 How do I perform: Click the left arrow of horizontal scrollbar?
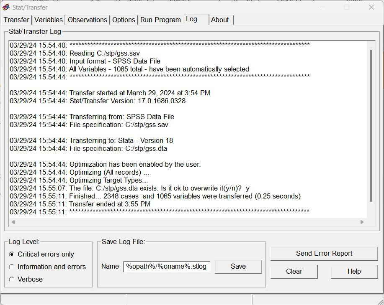(x=13, y=222)
